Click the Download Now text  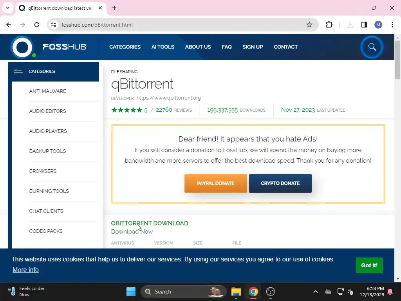click(132, 231)
